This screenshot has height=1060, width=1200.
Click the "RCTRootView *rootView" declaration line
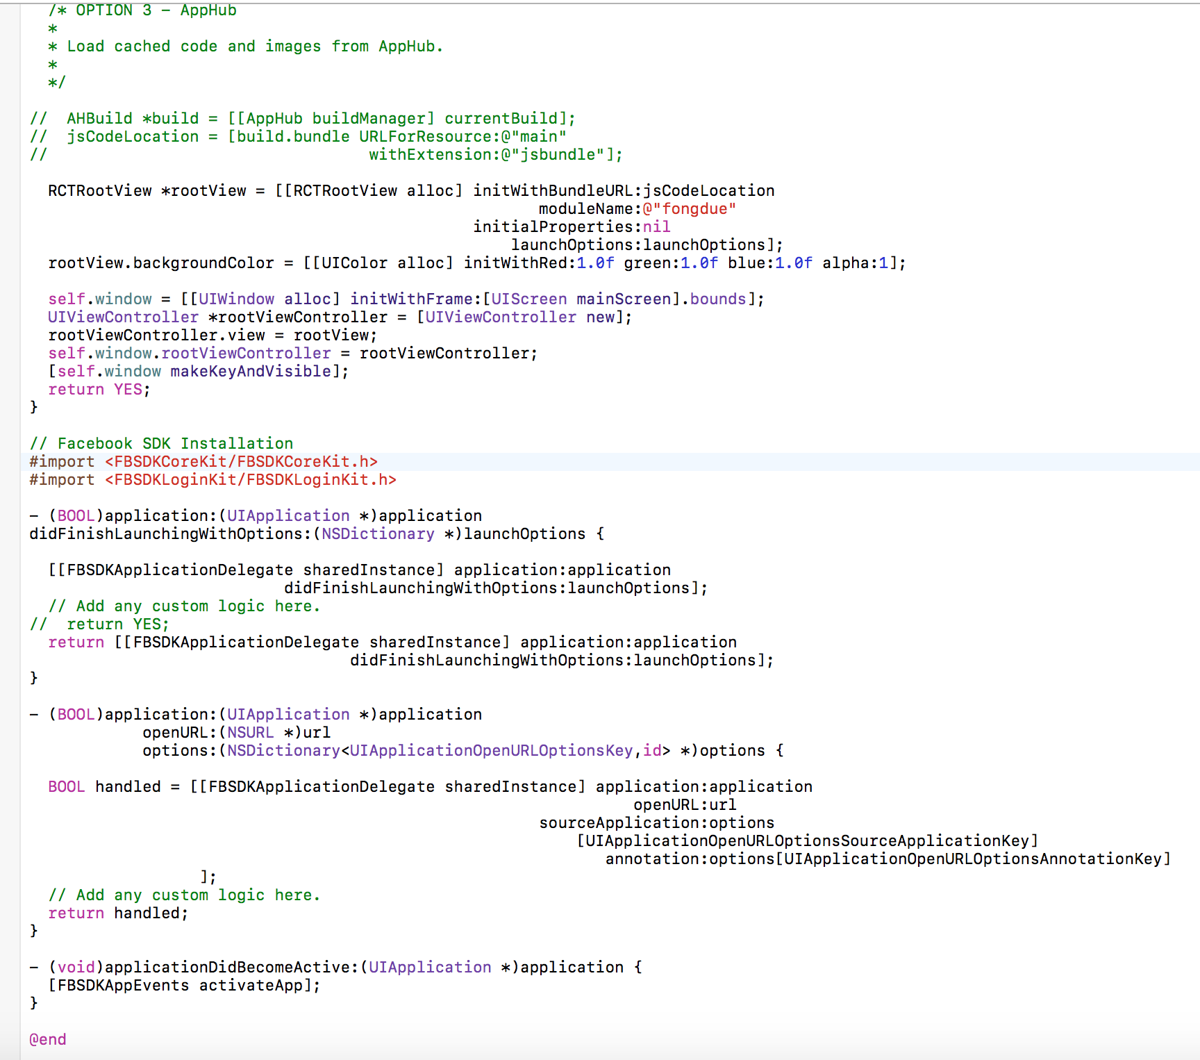coord(411,191)
